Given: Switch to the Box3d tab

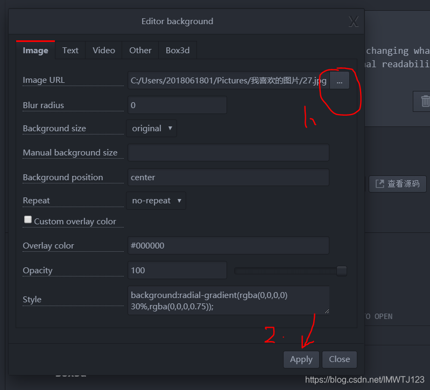Looking at the screenshot, I should pyautogui.click(x=178, y=50).
